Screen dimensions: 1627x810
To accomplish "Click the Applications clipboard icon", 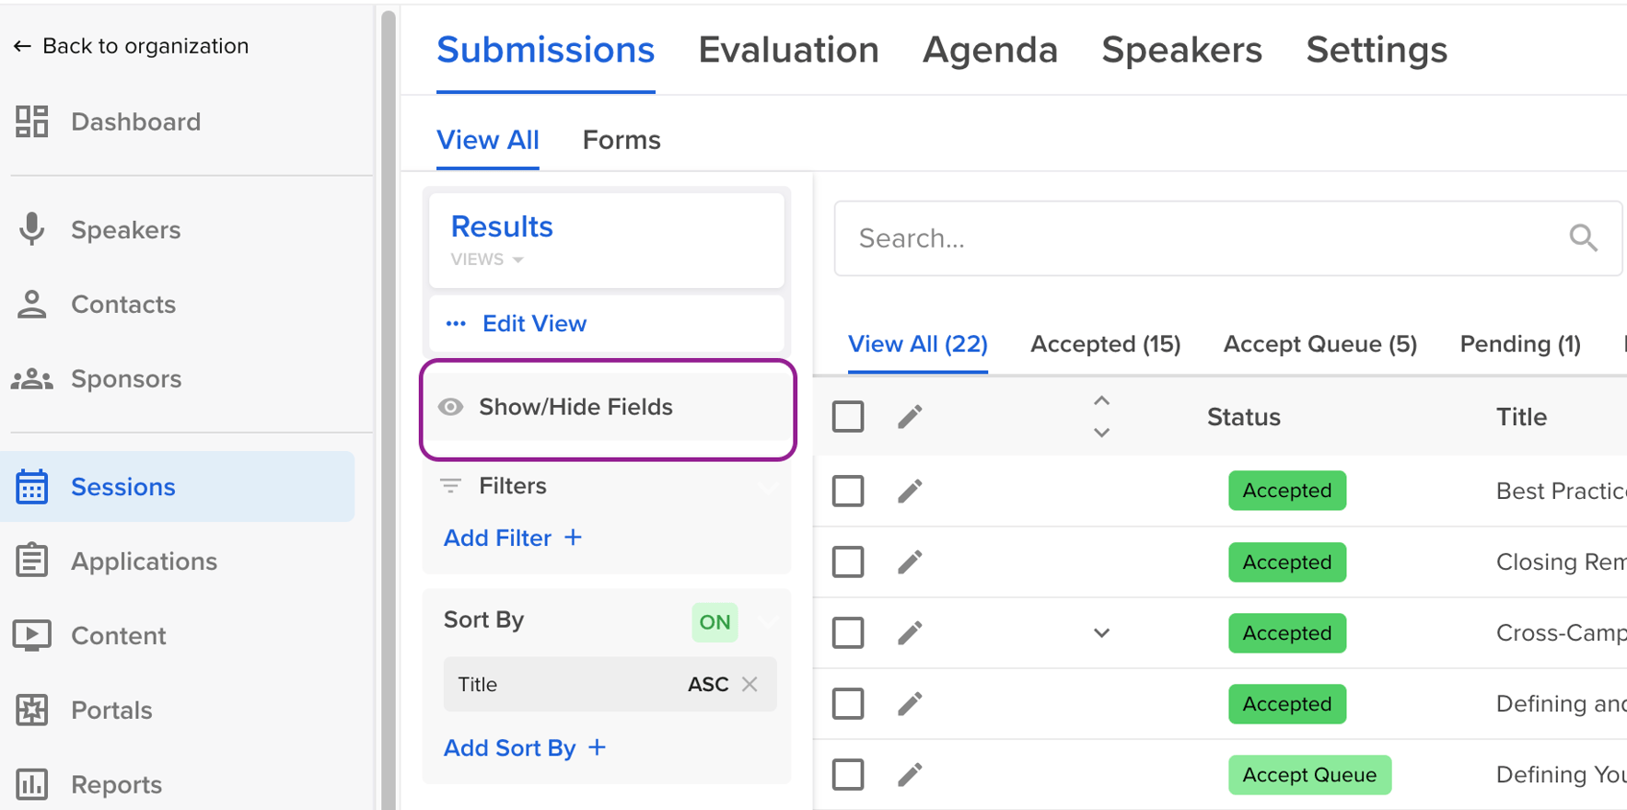I will tap(31, 561).
